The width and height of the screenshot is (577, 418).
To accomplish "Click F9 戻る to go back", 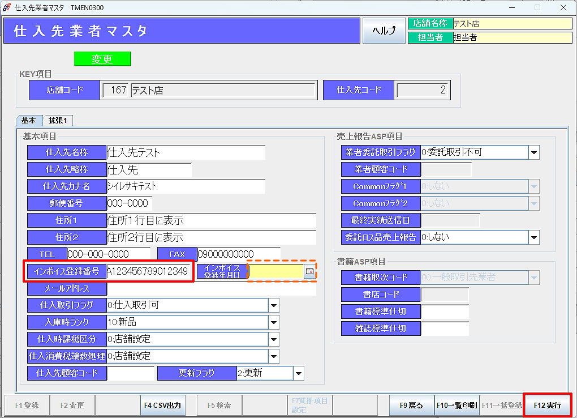I will [x=411, y=406].
